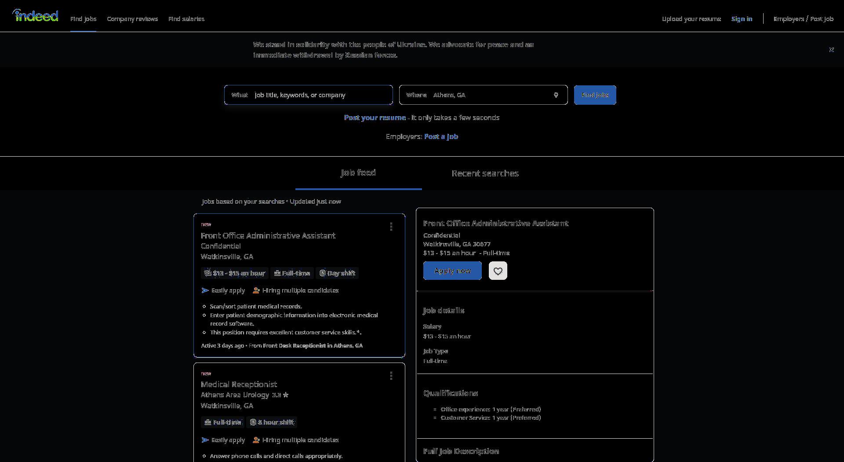
Task: Click the Find jobs search button
Action: click(595, 95)
